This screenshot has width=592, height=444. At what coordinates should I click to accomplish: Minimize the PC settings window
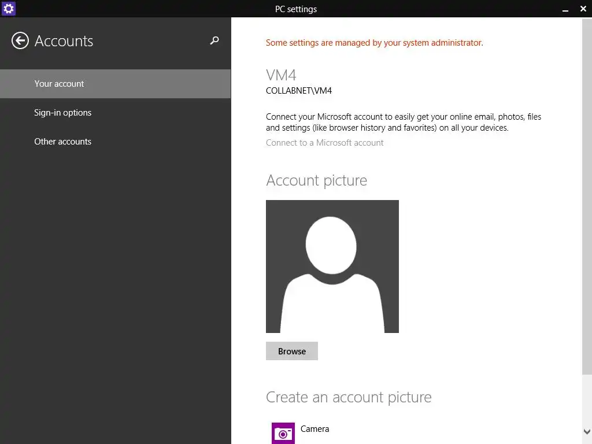pos(565,9)
